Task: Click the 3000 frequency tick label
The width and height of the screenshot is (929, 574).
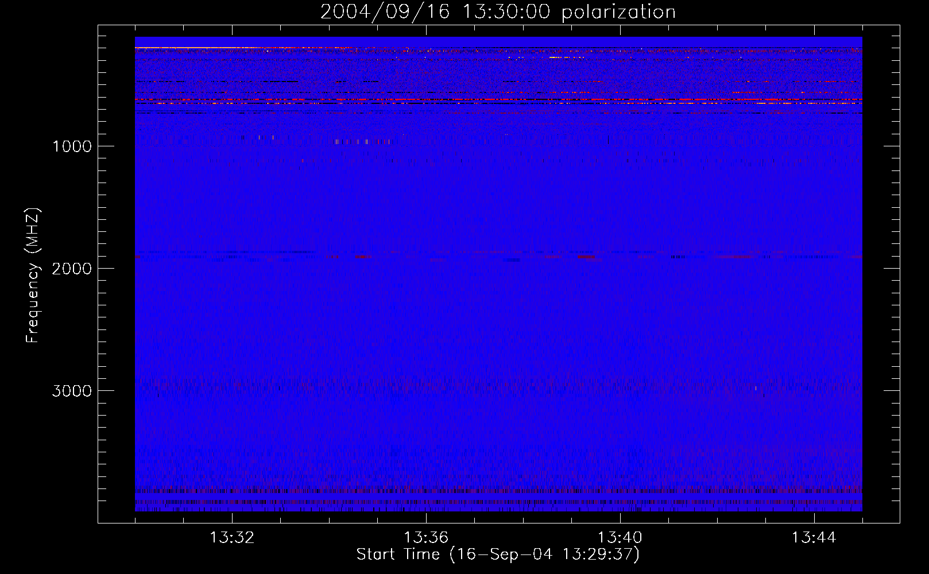Action: click(72, 391)
